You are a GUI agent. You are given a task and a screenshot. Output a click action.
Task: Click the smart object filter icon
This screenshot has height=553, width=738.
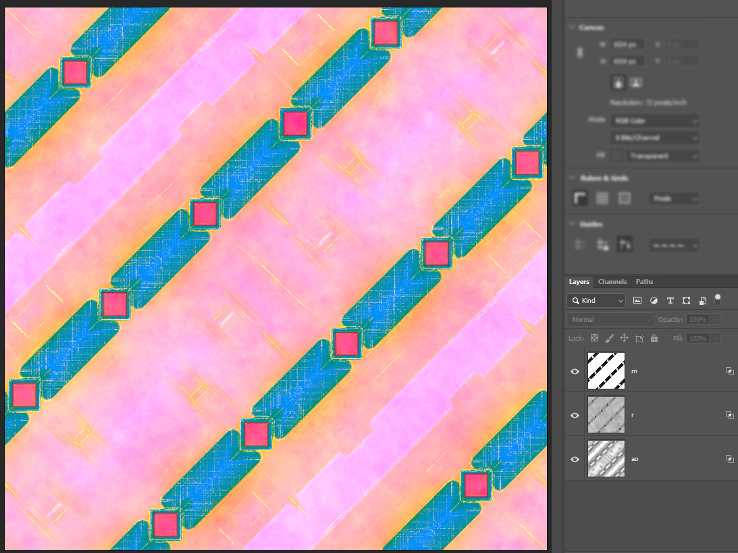pyautogui.click(x=702, y=300)
